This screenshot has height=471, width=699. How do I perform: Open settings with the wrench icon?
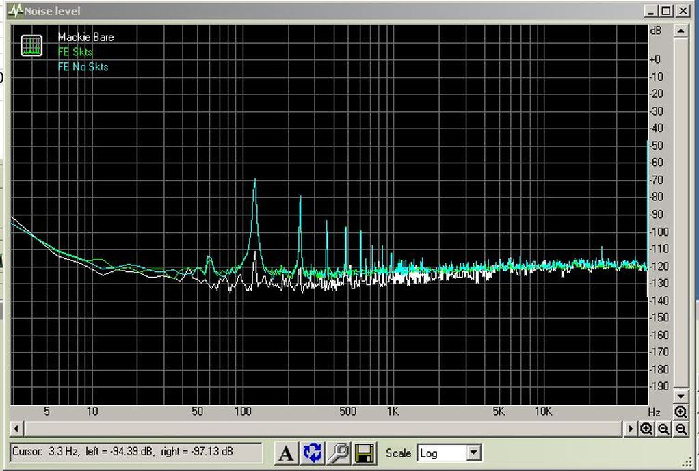coord(339,453)
